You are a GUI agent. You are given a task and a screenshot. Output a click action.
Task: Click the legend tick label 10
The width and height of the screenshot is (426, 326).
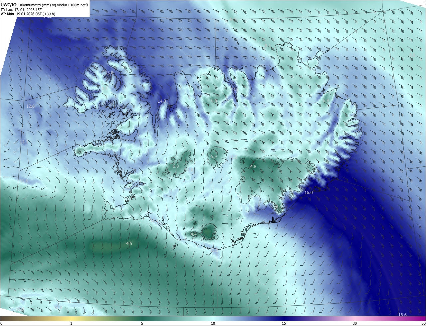click(x=213, y=323)
